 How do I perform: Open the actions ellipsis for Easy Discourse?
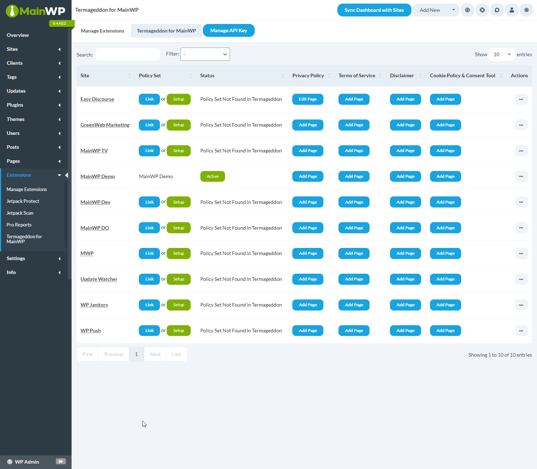click(521, 99)
